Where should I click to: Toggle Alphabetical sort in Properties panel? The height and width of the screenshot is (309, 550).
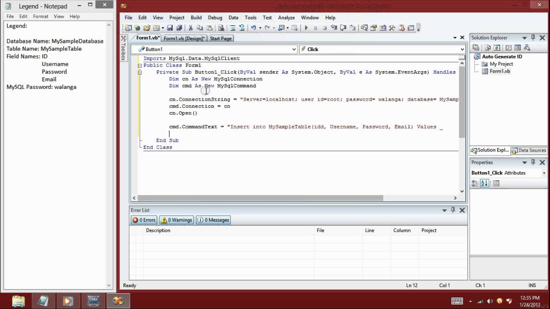pyautogui.click(x=484, y=183)
